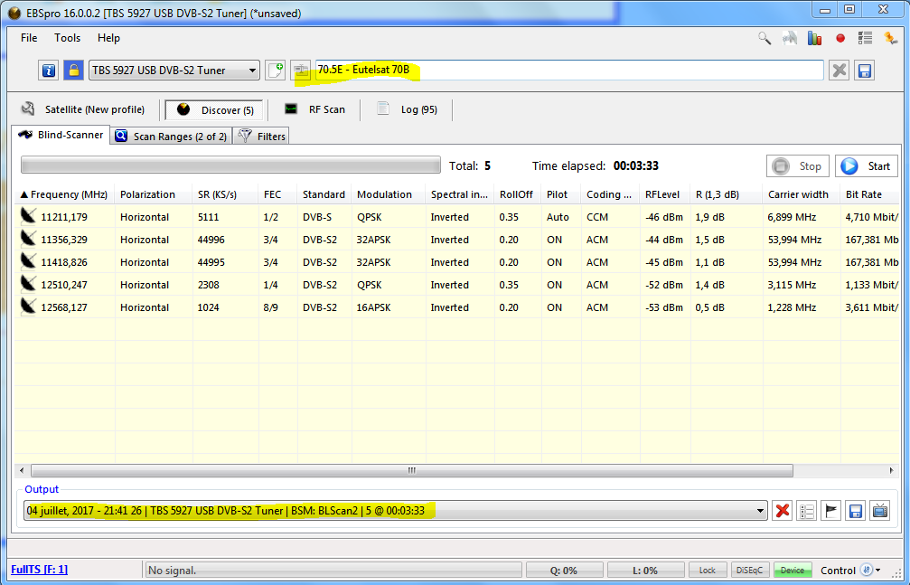Image resolution: width=910 pixels, height=585 pixels.
Task: Delete output with the red X icon
Action: click(x=783, y=511)
